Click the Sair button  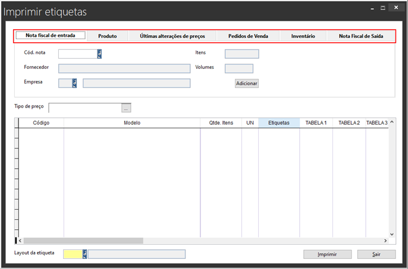click(376, 254)
